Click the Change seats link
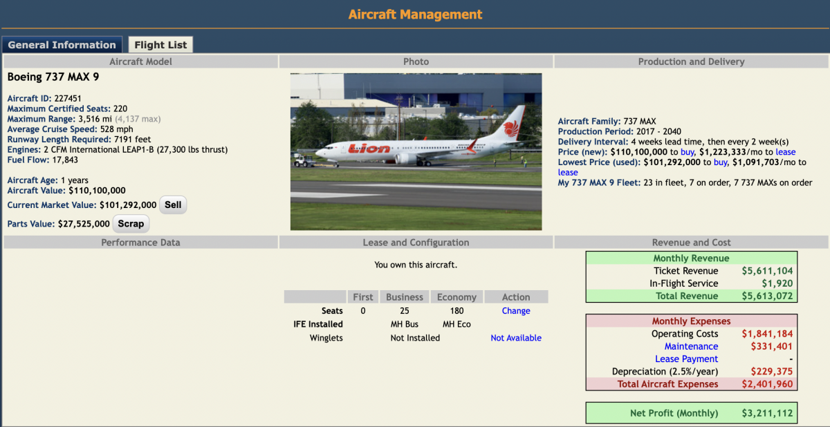 click(516, 311)
